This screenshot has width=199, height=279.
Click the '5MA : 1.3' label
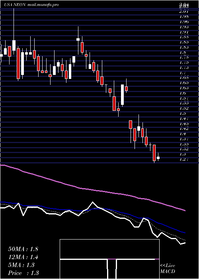coord(21,265)
